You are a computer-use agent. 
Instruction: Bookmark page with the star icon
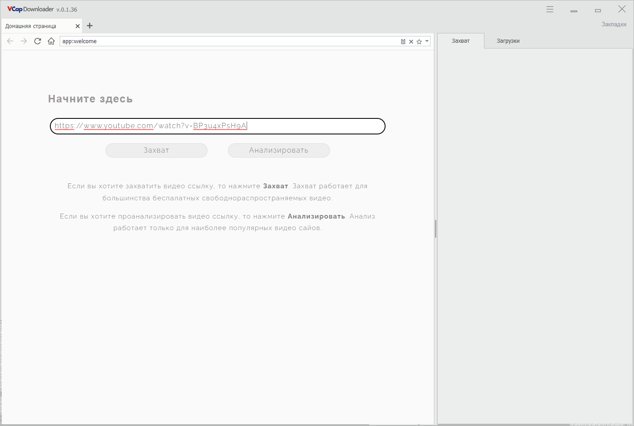[419, 41]
